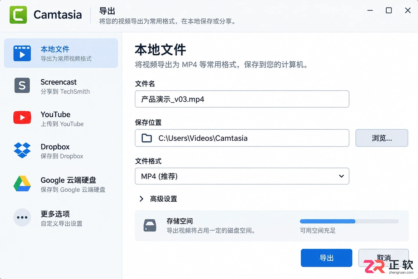Click the Camtasia logo icon
This screenshot has width=418, height=279.
tap(18, 15)
